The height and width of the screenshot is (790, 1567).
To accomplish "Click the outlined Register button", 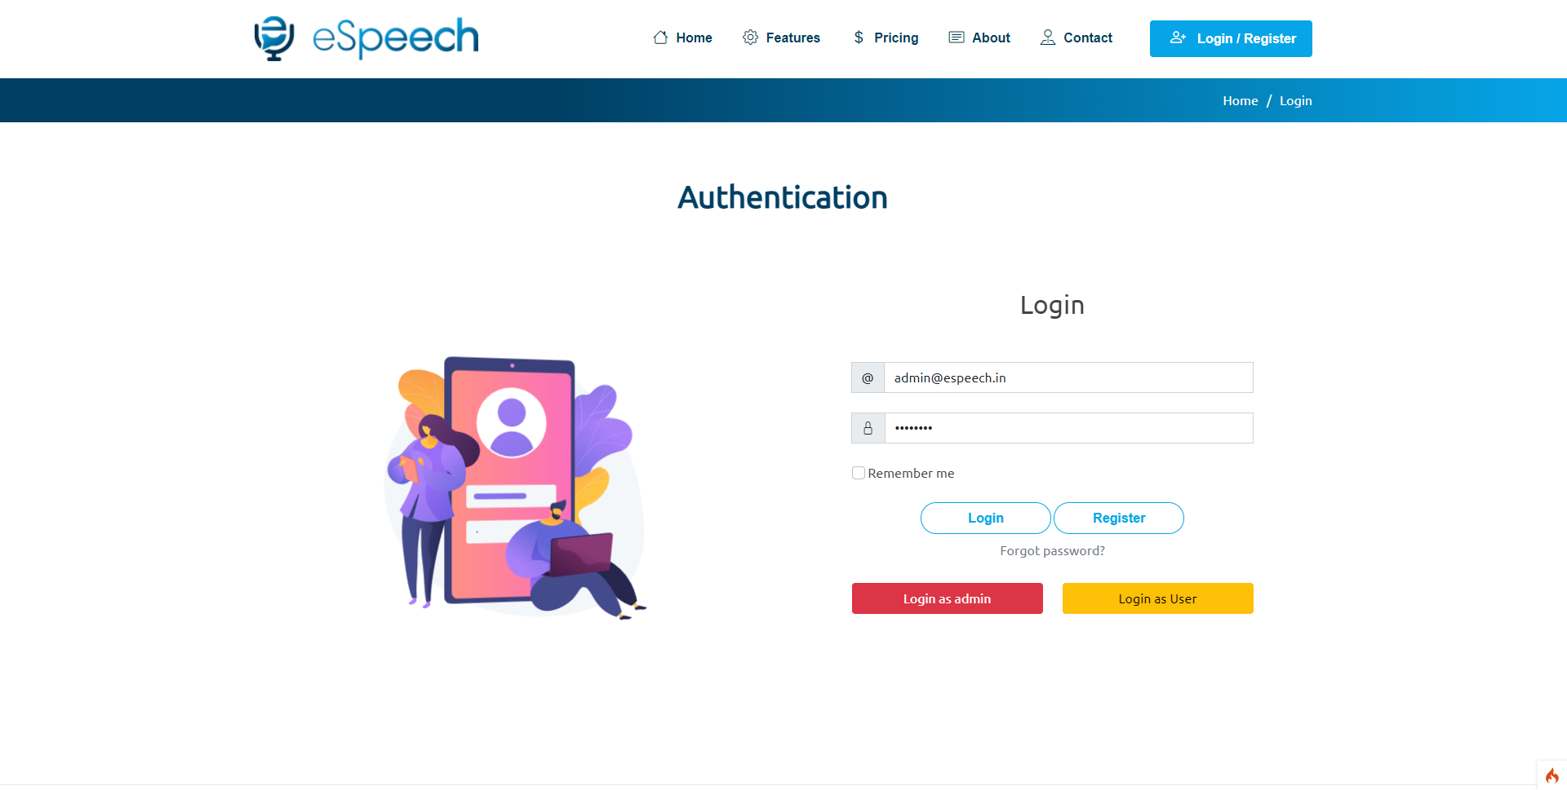I will click(x=1119, y=519).
